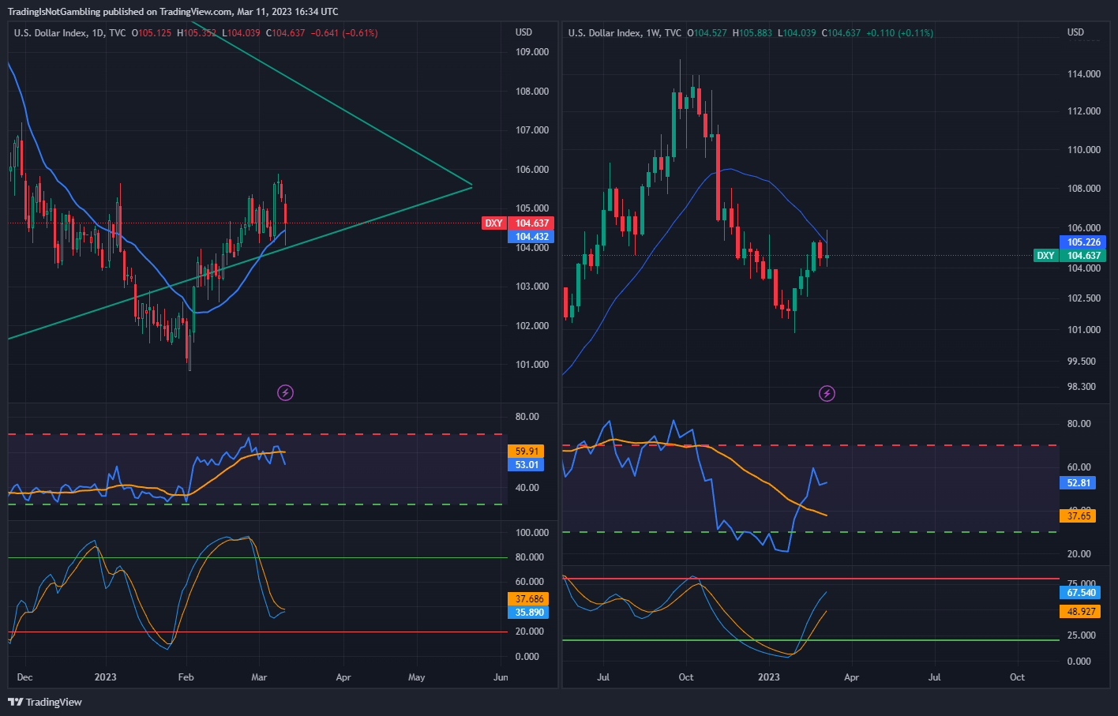1118x716 pixels.
Task: Click the blue 52.81 RSI value tag on the weekly chart
Action: (1079, 483)
